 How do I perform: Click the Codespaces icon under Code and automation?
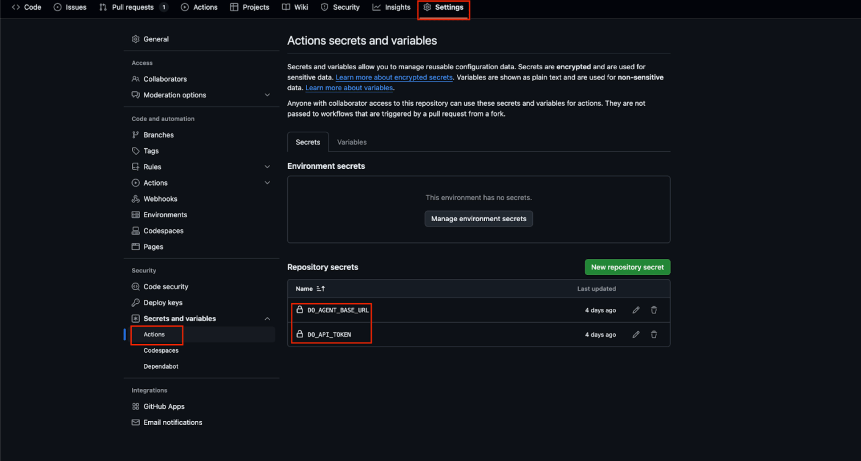[x=136, y=231]
